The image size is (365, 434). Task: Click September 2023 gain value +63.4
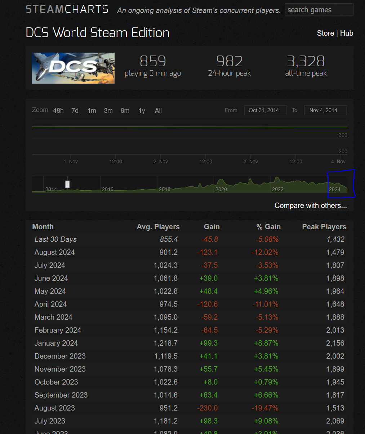209,395
